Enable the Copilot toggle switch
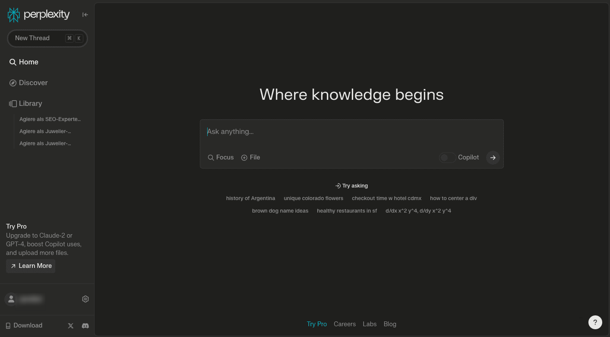610x337 pixels. [448, 158]
